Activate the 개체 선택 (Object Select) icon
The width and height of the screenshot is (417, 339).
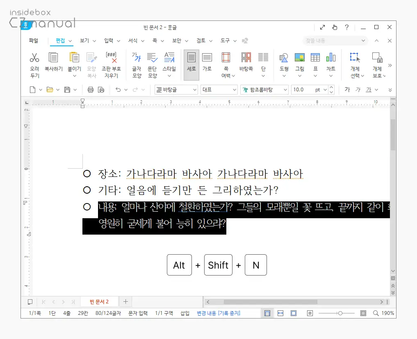(354, 62)
